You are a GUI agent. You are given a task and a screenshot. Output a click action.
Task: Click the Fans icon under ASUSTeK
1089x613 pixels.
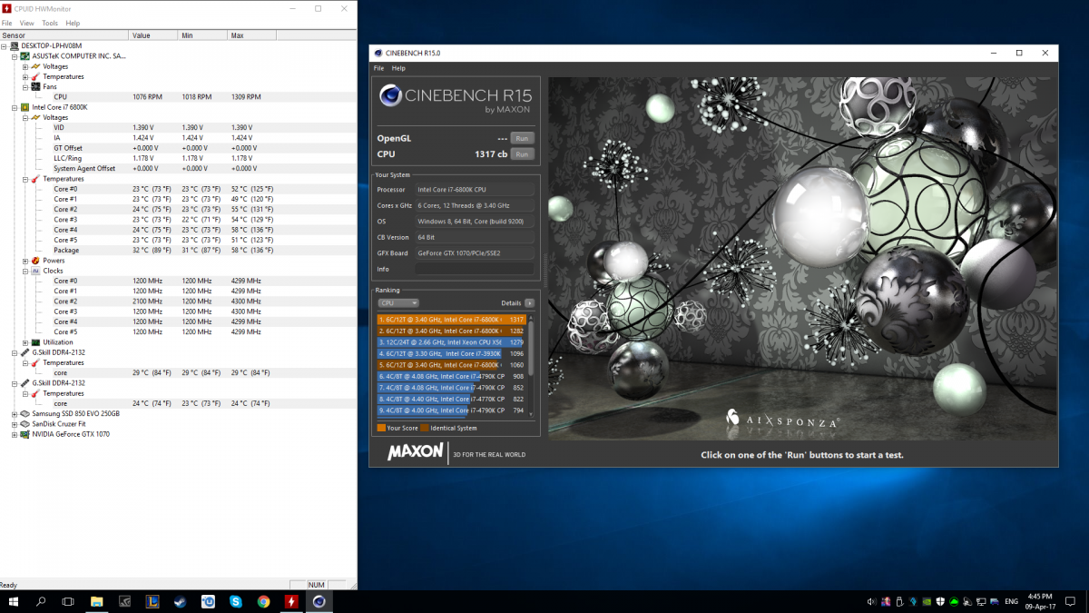[35, 86]
